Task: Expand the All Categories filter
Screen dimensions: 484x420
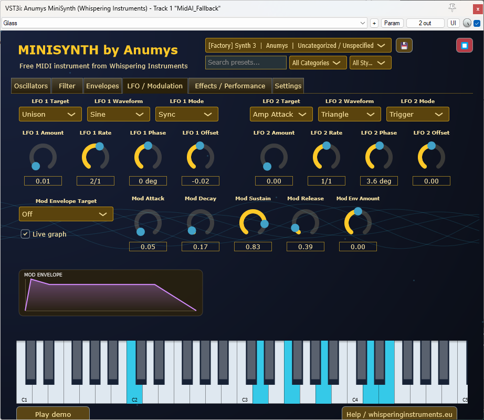Action: coord(318,63)
